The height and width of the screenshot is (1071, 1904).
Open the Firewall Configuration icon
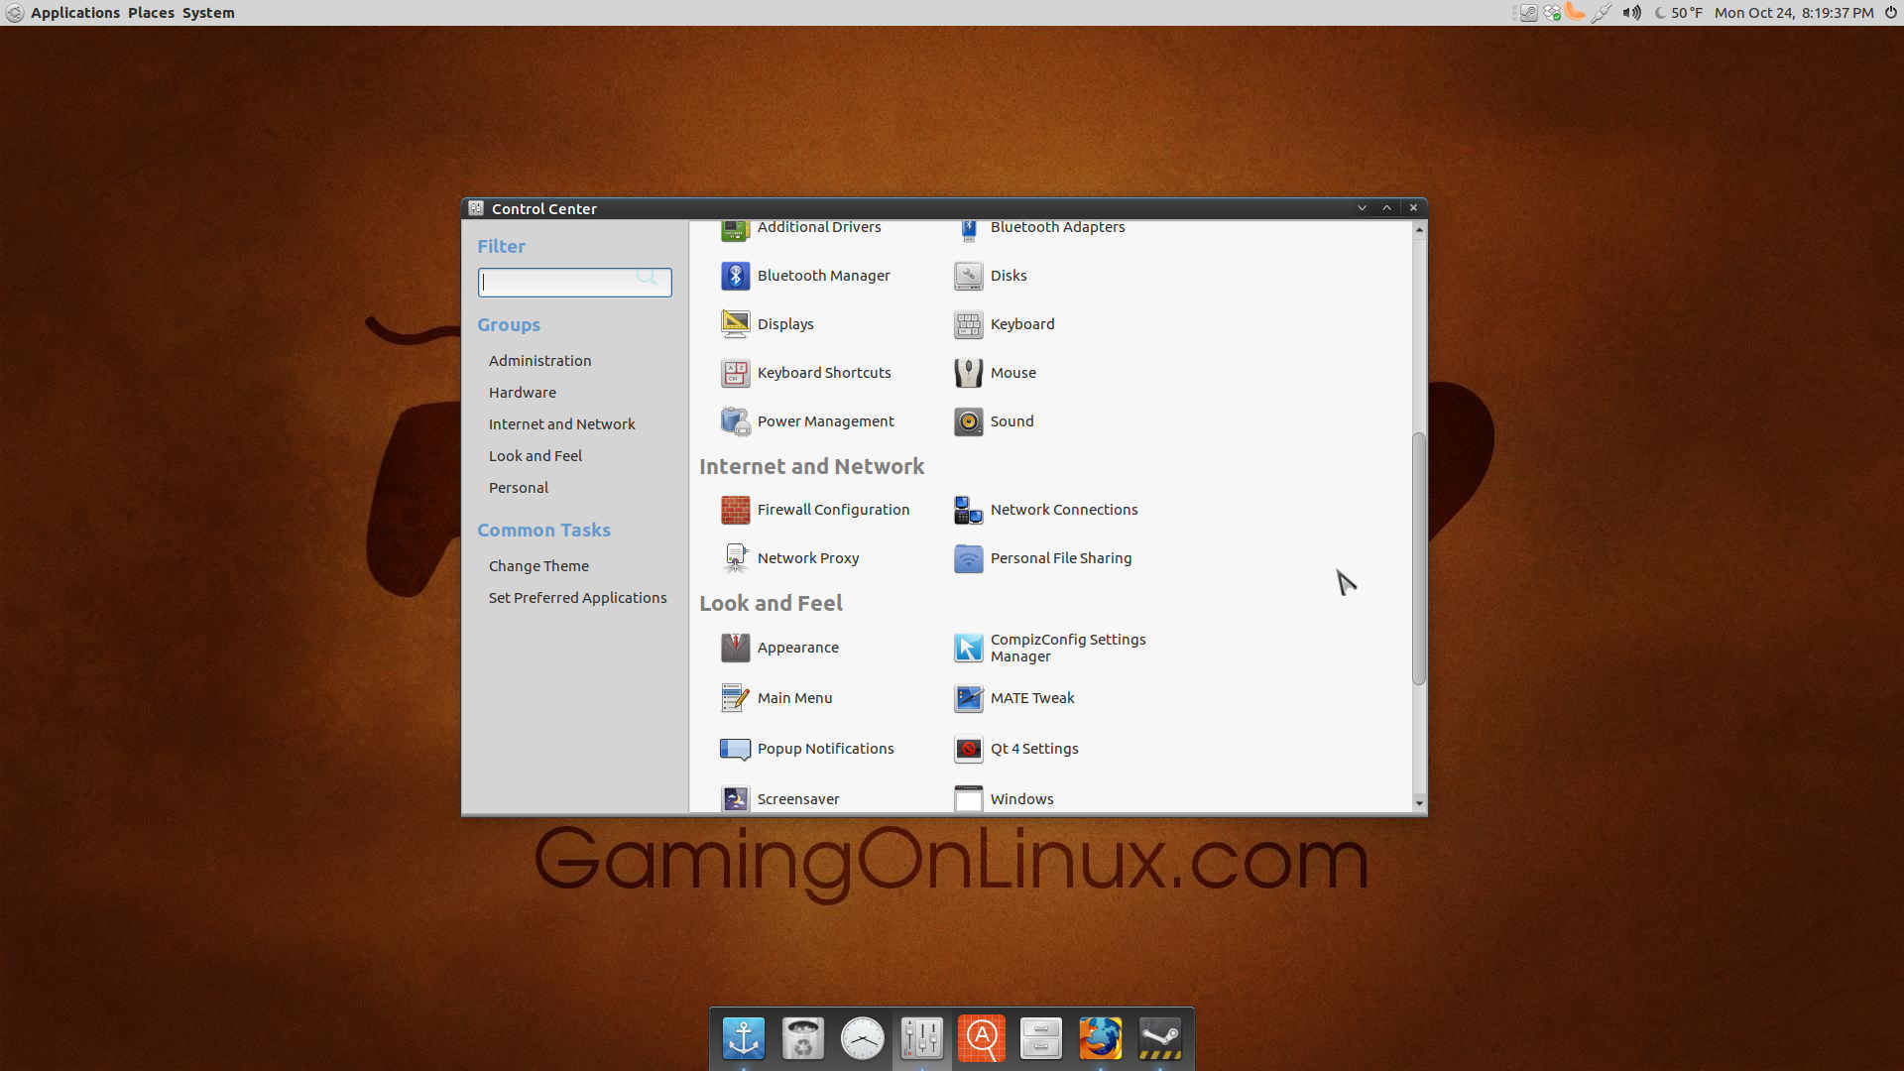pyautogui.click(x=735, y=510)
